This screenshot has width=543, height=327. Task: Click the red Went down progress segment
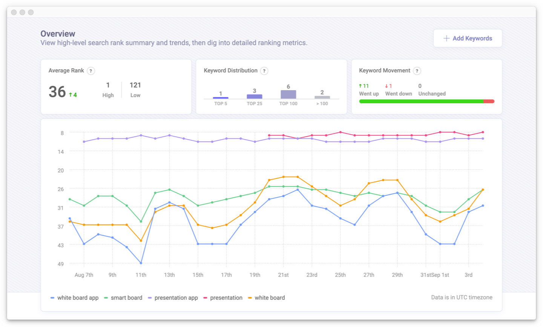[x=489, y=101]
